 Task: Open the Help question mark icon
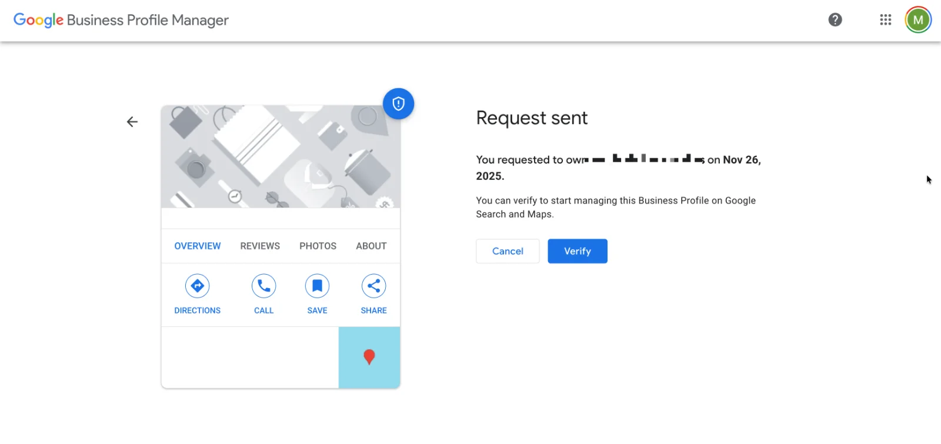pos(835,20)
